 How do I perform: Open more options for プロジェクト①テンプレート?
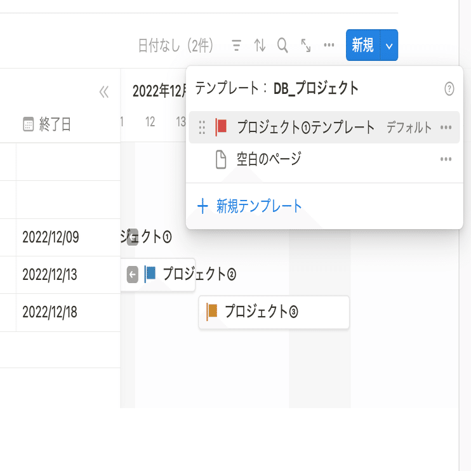446,128
